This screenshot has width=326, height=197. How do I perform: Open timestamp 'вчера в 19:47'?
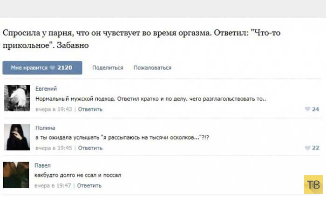(53, 185)
